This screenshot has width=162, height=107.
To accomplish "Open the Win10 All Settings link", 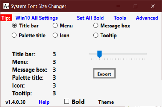I will (36, 18).
